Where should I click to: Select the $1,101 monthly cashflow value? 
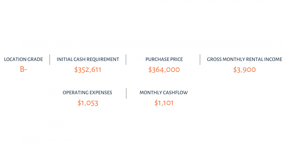click(164, 103)
